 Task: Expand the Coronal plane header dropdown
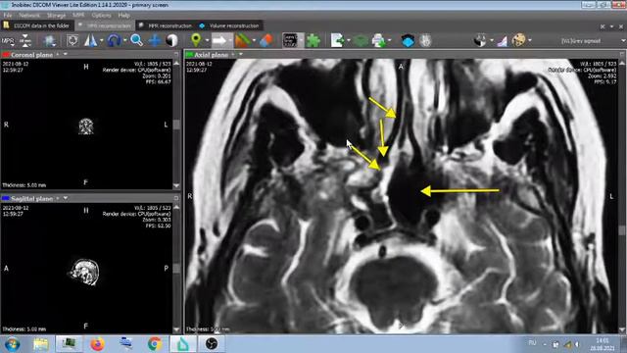(x=66, y=54)
